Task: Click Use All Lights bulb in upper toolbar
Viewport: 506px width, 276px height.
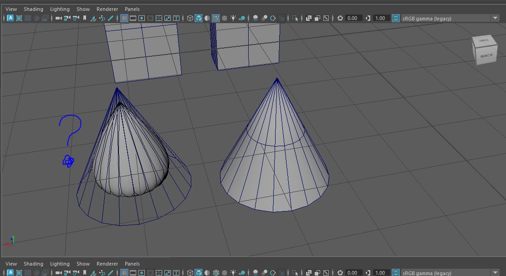Action: 233,18
